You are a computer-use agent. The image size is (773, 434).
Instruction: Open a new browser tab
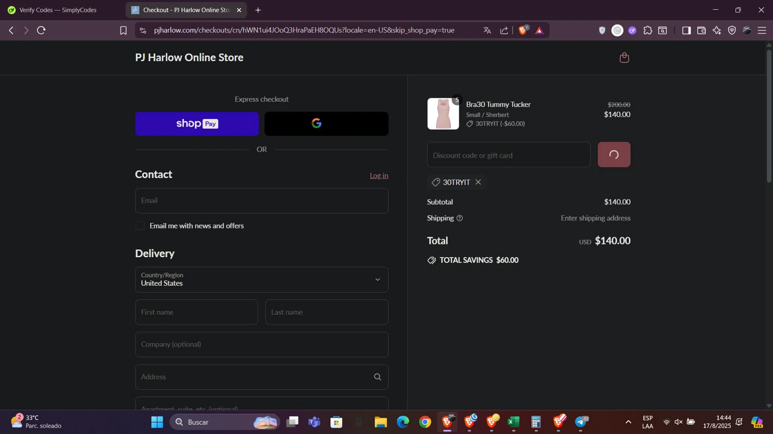258,10
